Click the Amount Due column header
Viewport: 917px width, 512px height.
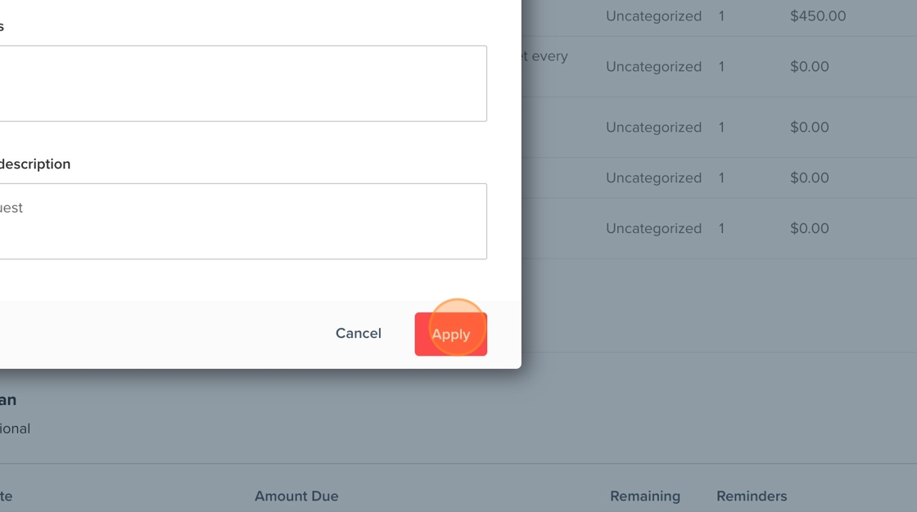[296, 496]
